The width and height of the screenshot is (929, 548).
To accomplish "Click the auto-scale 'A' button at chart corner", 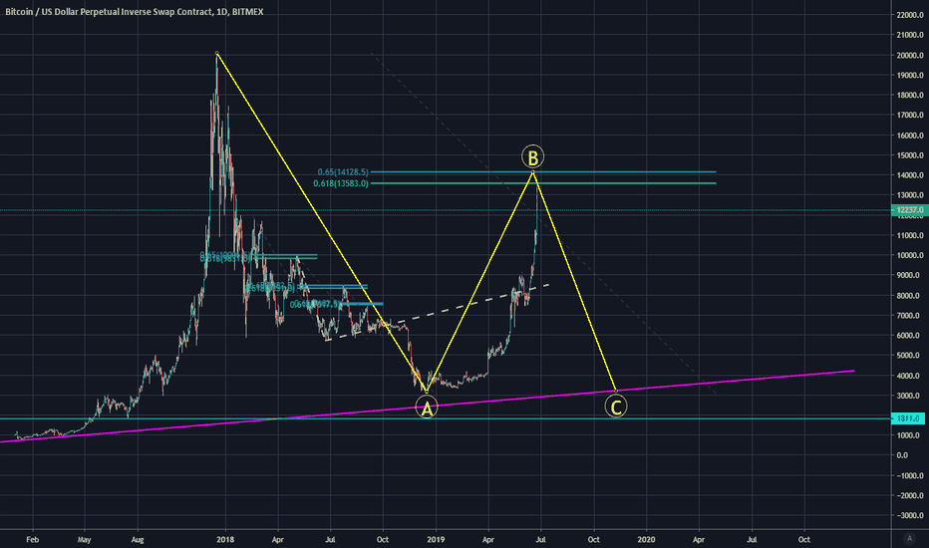I will click(909, 538).
